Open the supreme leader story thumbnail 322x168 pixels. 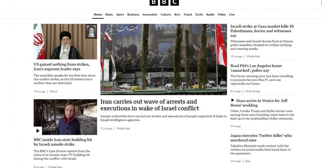click(65, 42)
